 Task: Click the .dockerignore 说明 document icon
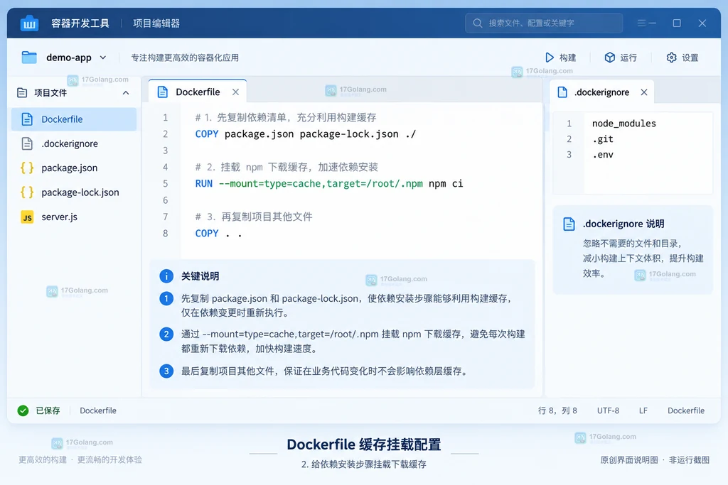tap(569, 224)
